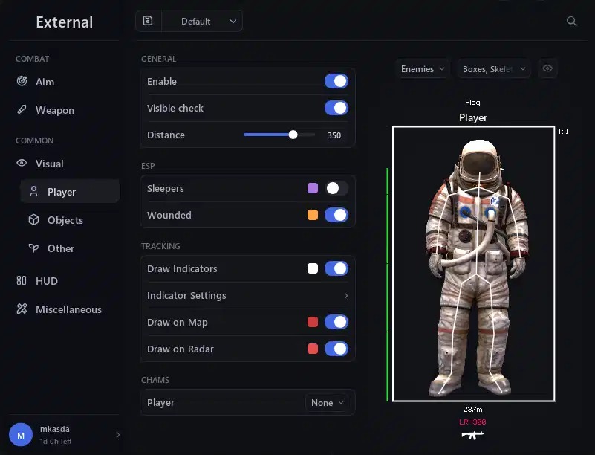Expand the Enemies filter dropdown
Image resolution: width=595 pixels, height=455 pixels.
point(423,69)
